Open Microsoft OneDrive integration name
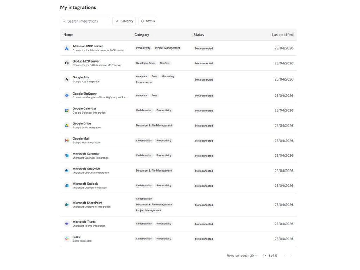Viewport: 360px width, 270px height. (86, 169)
